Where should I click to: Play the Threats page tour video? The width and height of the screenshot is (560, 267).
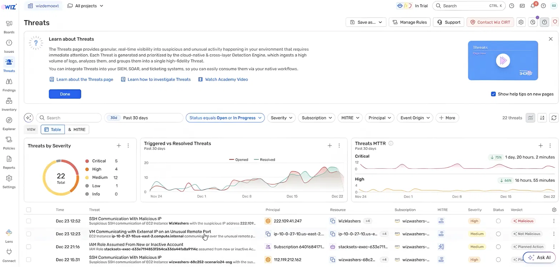pyautogui.click(x=503, y=61)
